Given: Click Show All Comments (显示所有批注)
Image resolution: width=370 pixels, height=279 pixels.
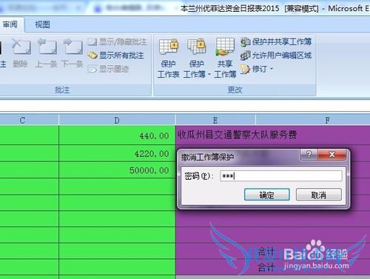Looking at the screenshot, I should (x=115, y=56).
